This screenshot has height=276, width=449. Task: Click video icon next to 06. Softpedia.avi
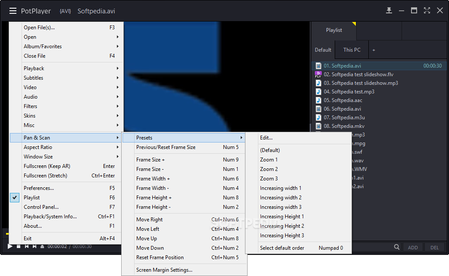[x=318, y=109]
